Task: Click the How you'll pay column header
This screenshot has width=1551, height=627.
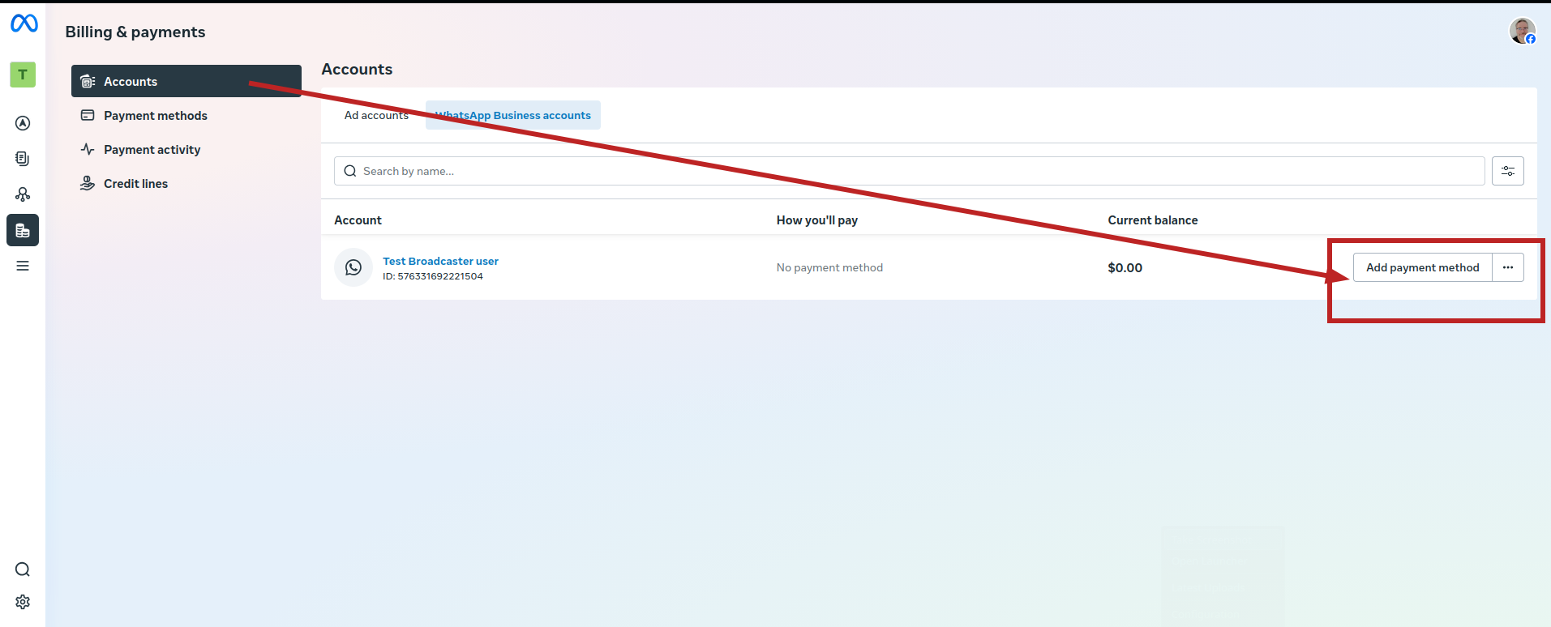Action: pyautogui.click(x=817, y=220)
